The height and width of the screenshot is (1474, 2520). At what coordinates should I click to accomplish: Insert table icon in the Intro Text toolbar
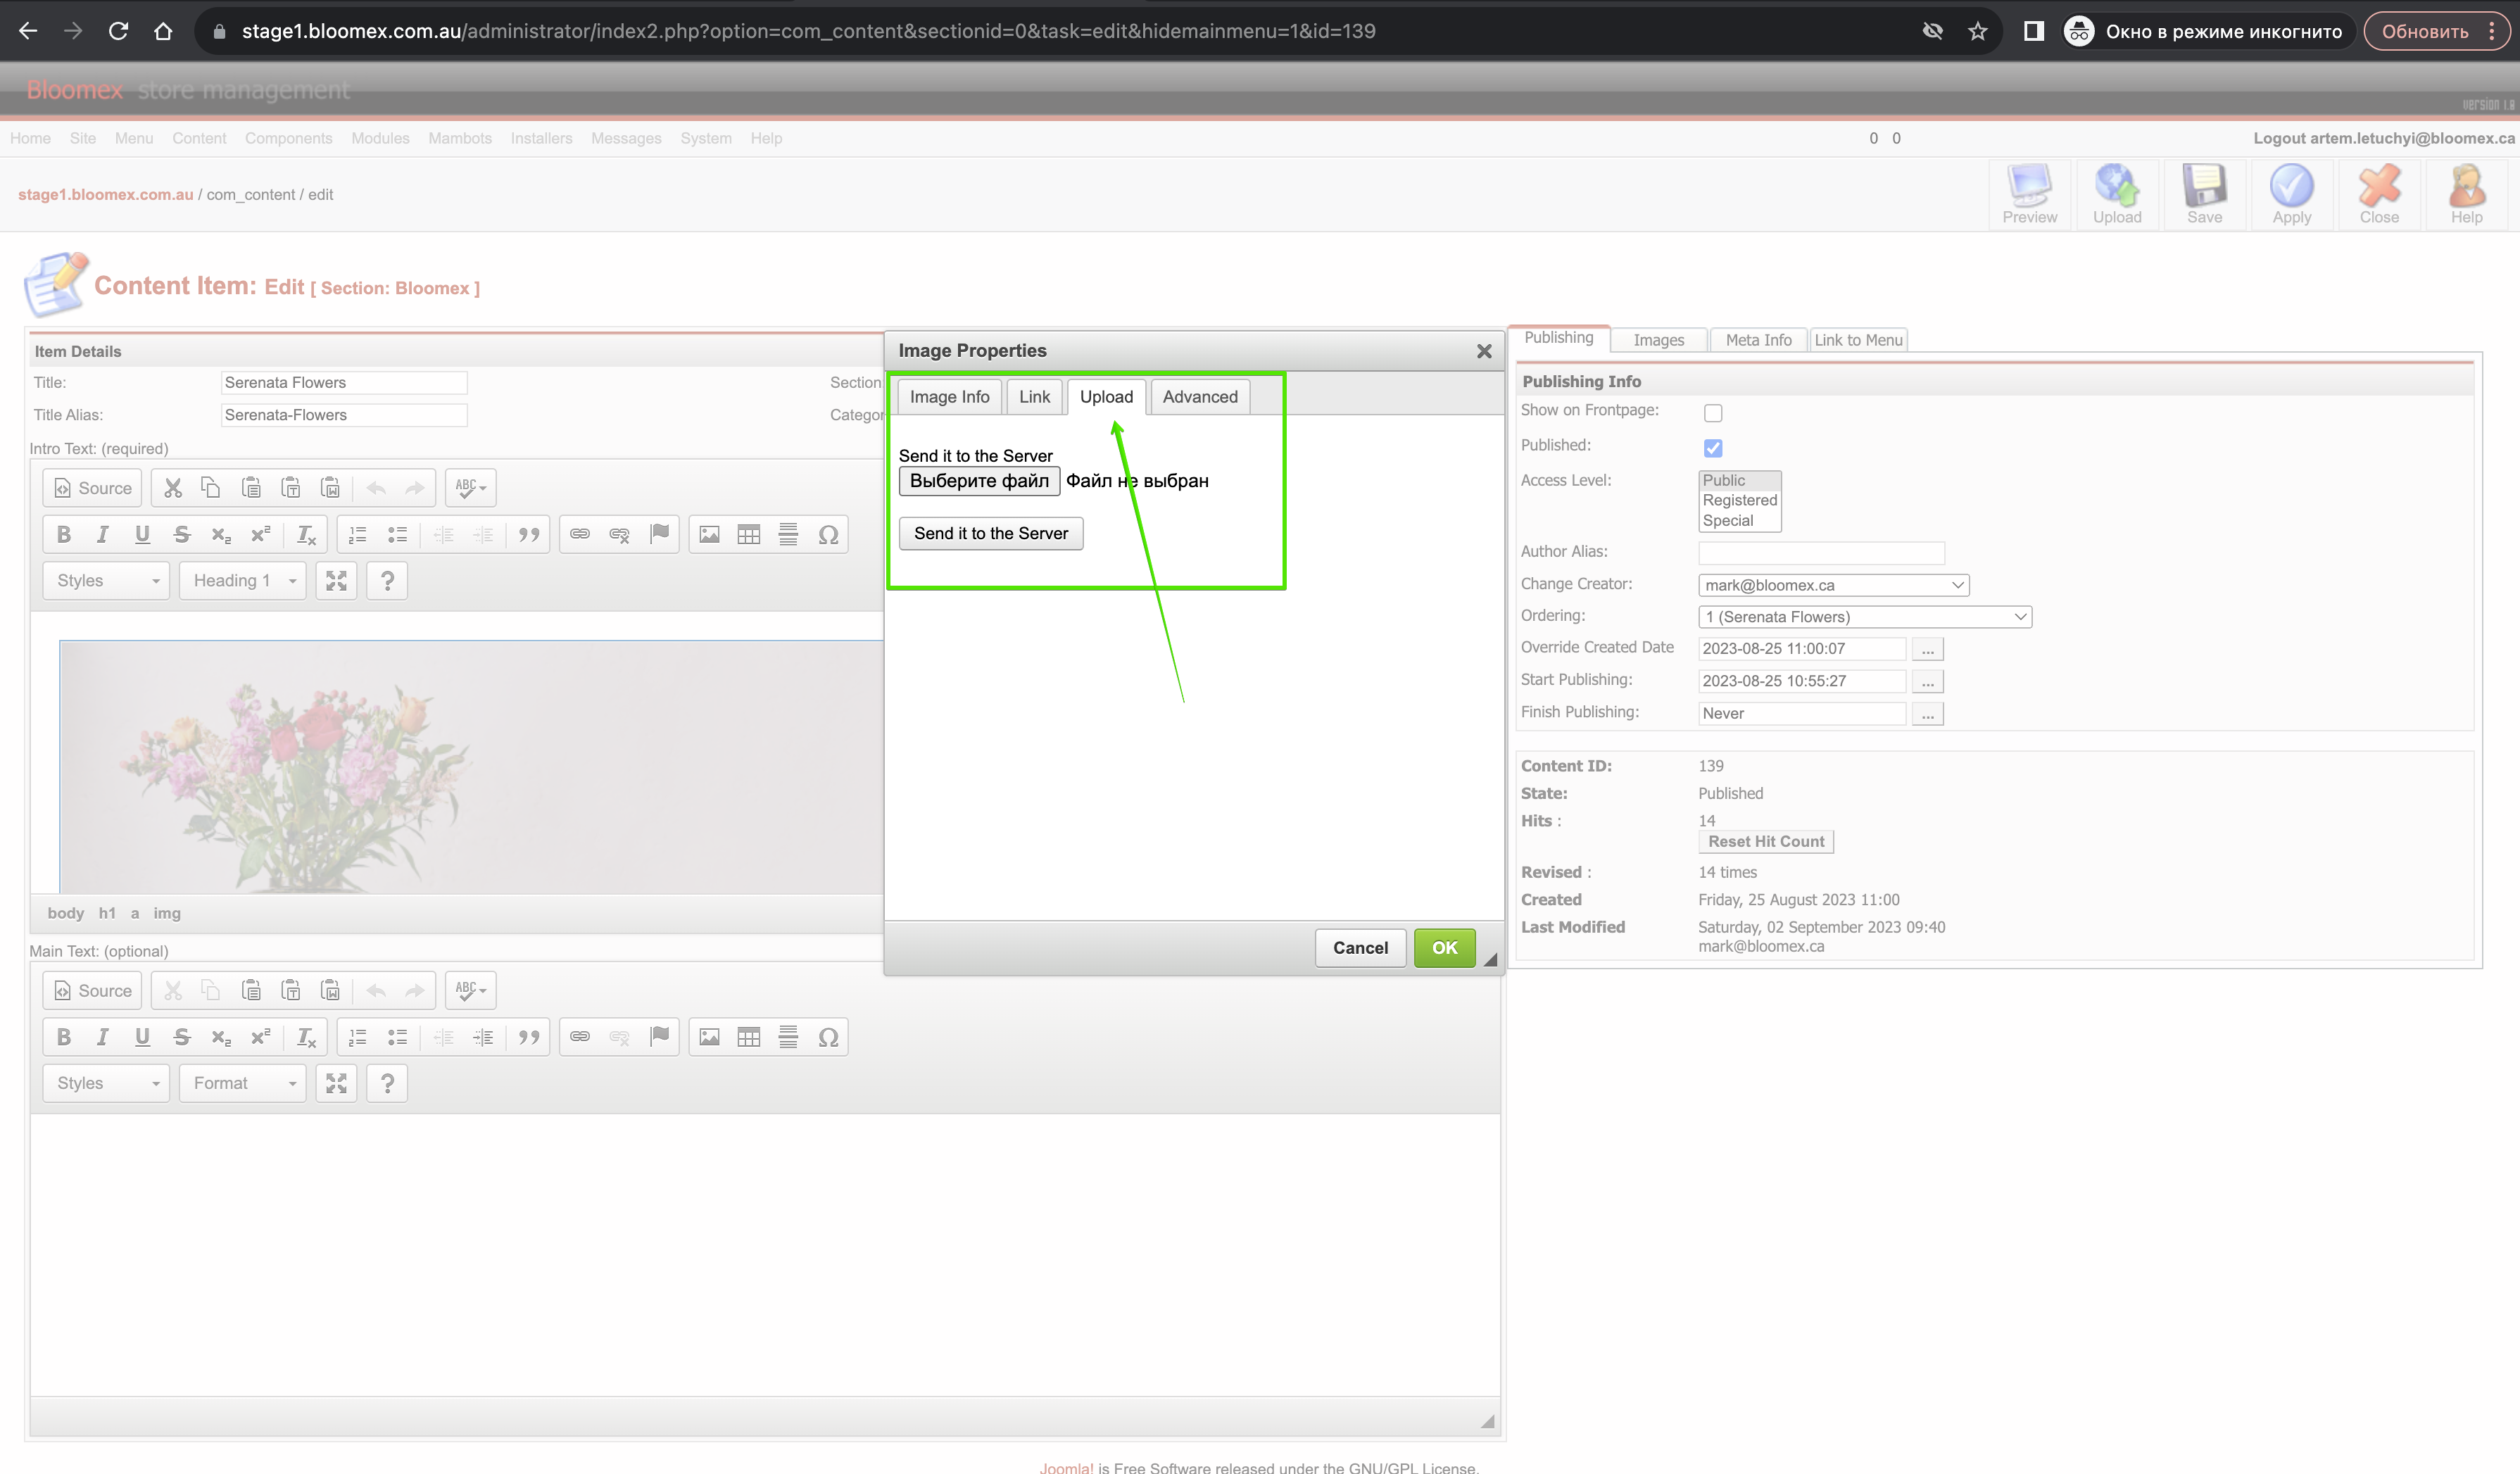coord(749,534)
